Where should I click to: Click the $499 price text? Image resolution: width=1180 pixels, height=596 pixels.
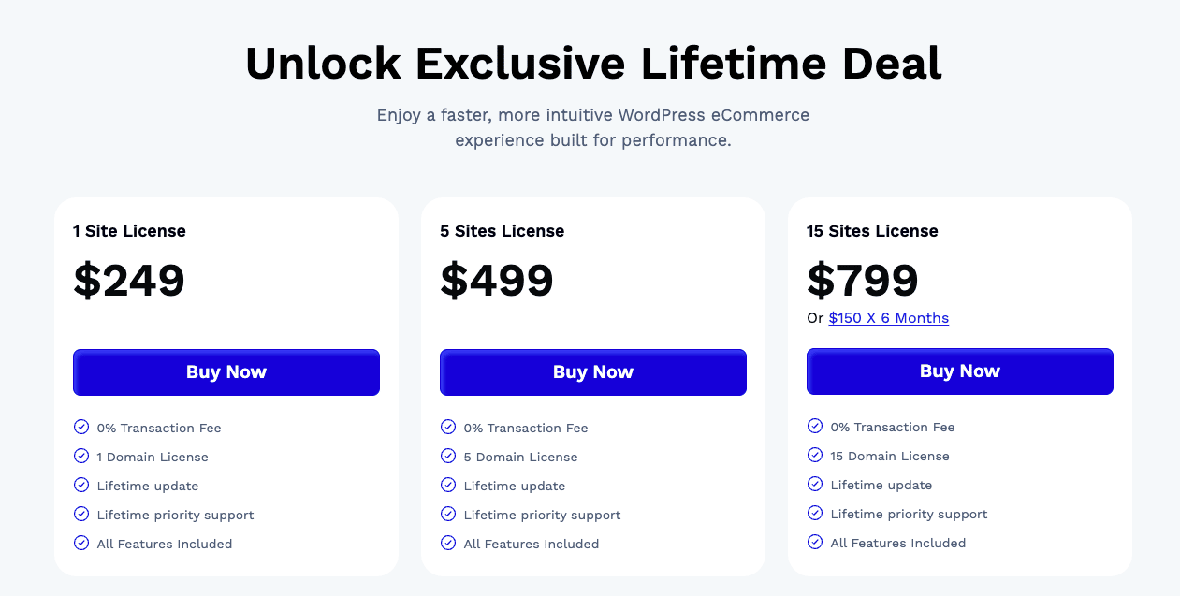(497, 281)
